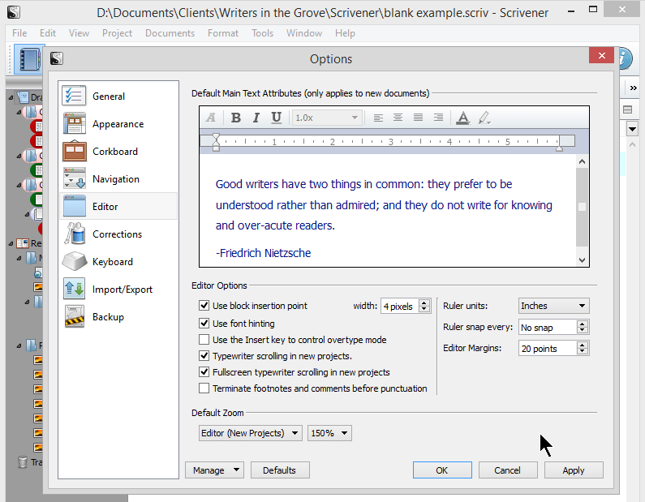Align text right

tap(438, 118)
